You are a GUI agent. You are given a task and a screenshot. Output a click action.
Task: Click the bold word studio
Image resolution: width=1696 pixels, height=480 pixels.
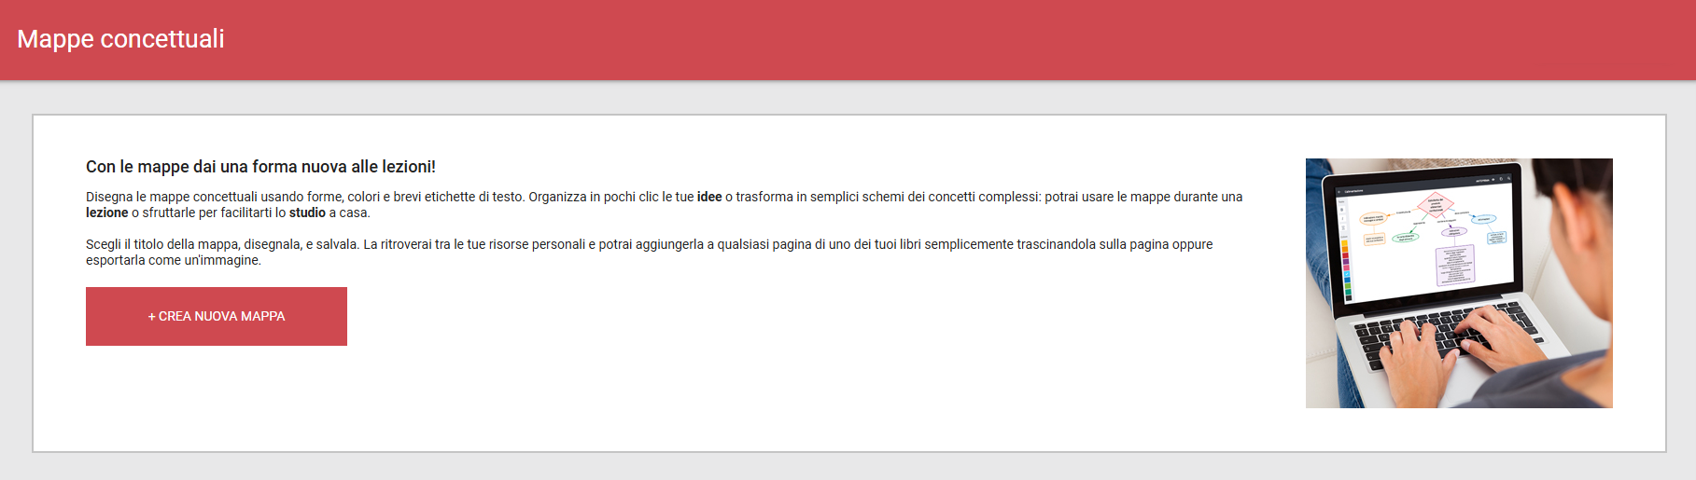tap(307, 213)
